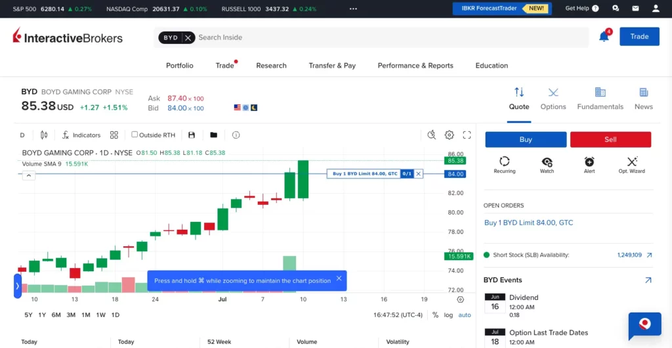The width and height of the screenshot is (672, 348).
Task: Set chart range to 3M
Action: pos(71,315)
